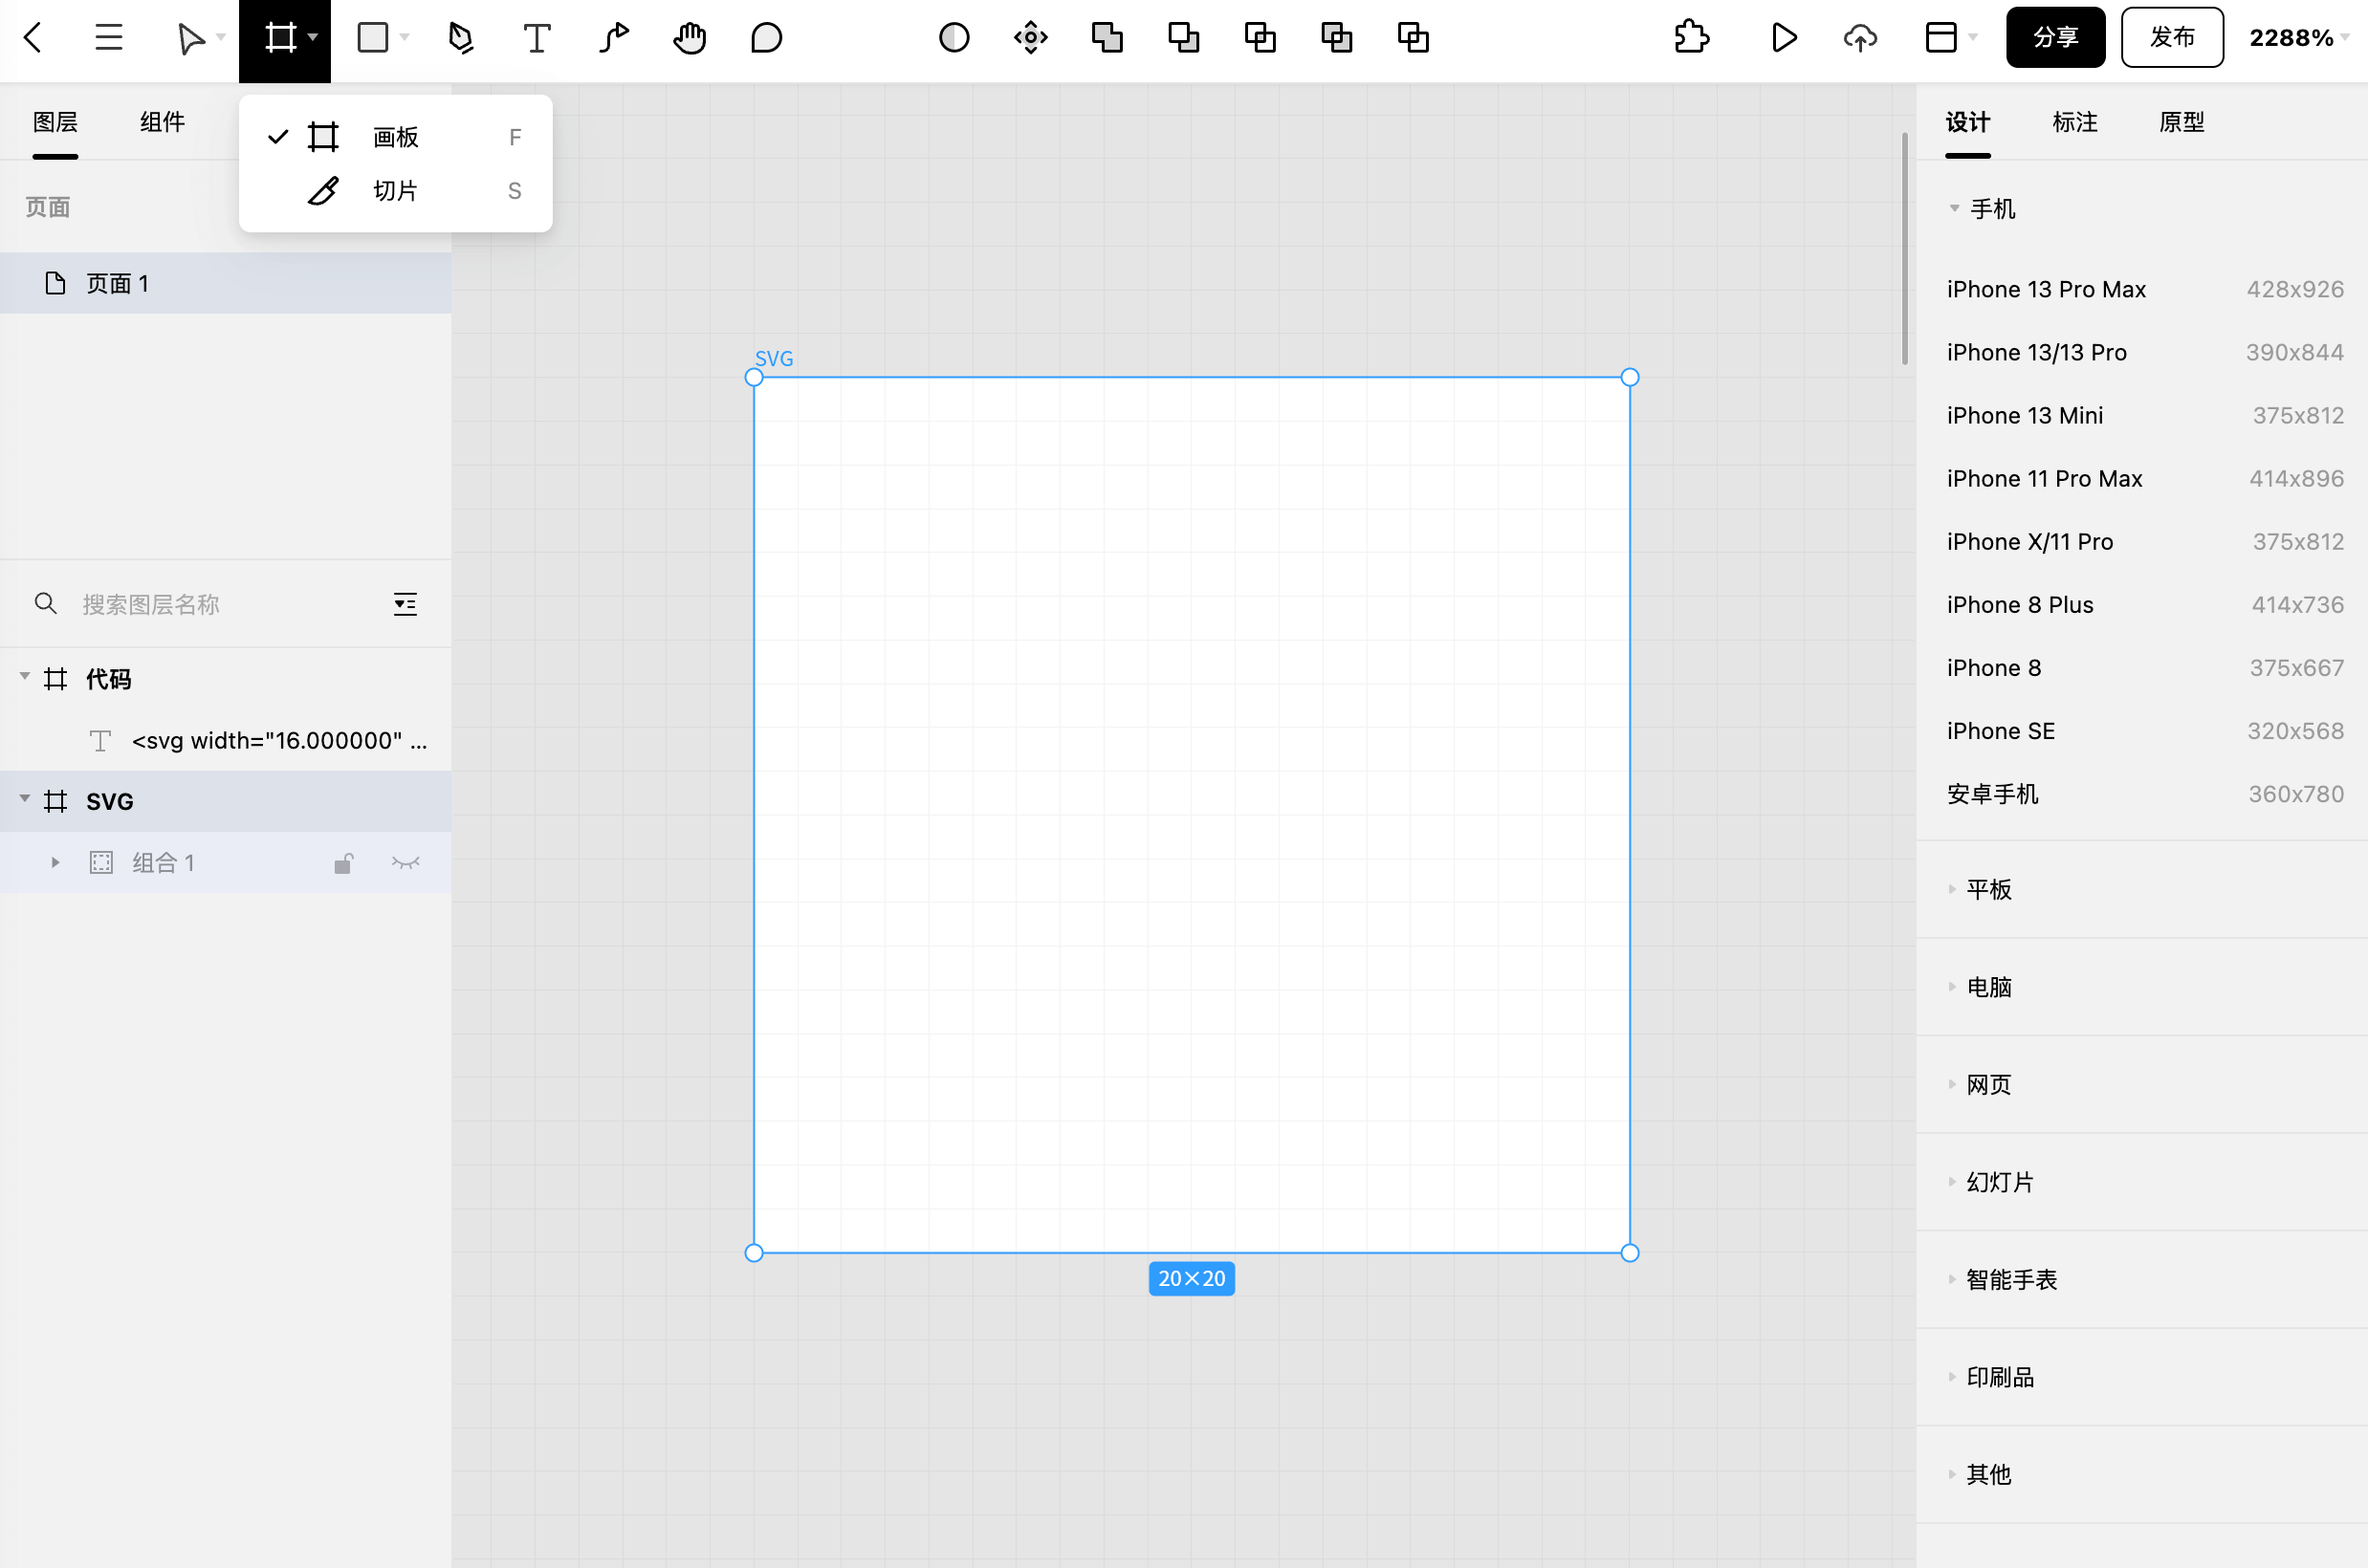Screen dimensions: 2368x1568
Task: Open the Plugins puzzle icon
Action: pyautogui.click(x=1691, y=38)
